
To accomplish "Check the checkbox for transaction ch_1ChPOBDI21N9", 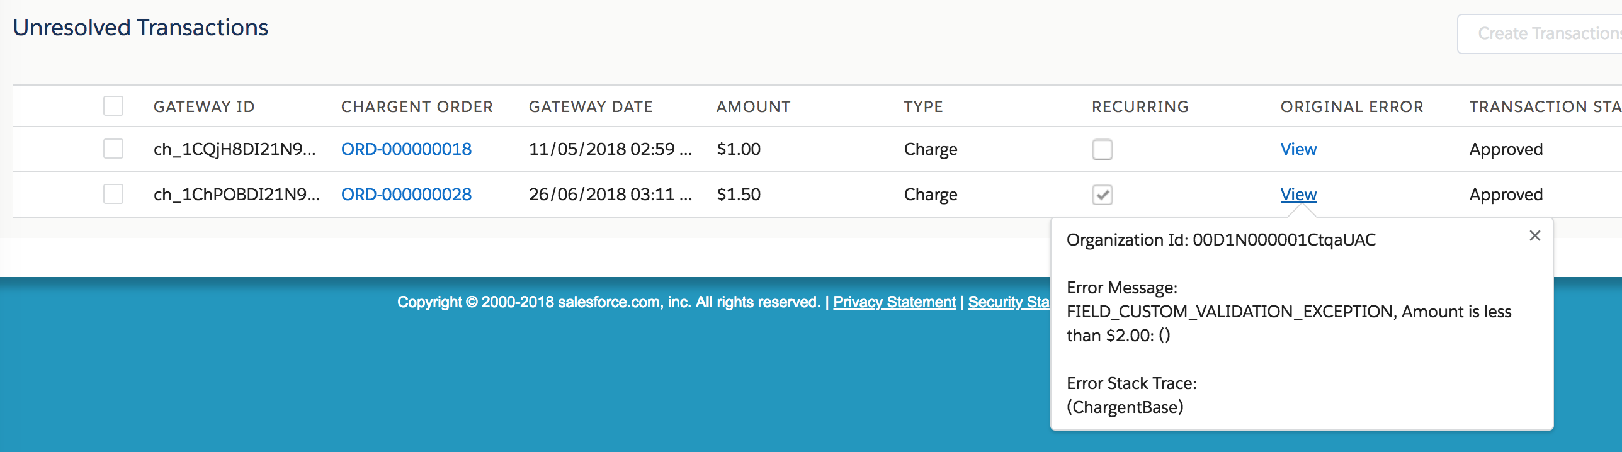I will tap(113, 195).
